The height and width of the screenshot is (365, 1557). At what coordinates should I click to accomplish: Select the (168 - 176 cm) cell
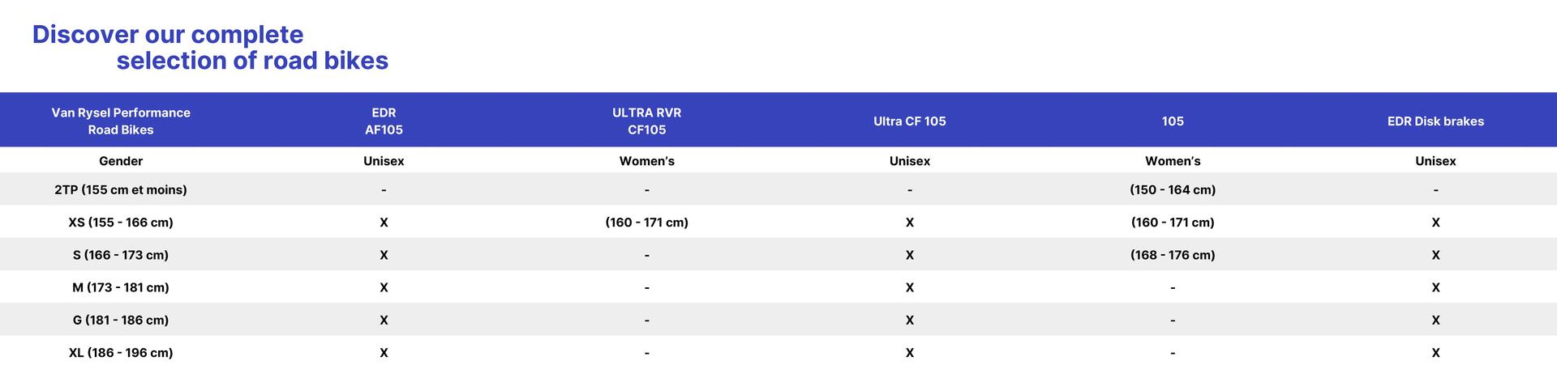[1173, 255]
